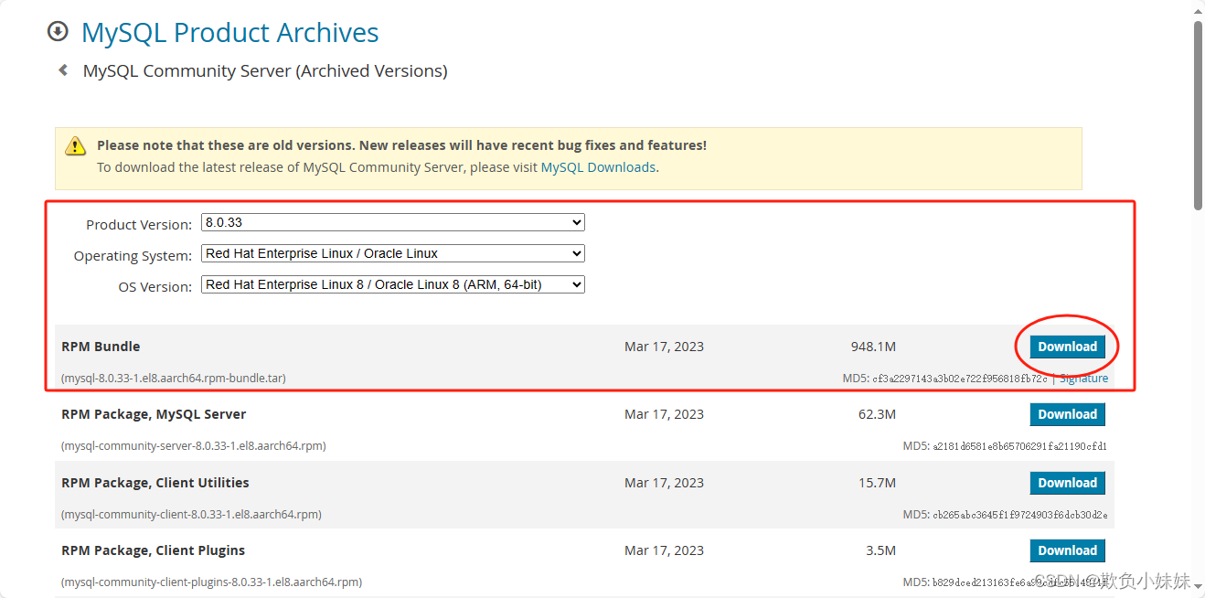Viewport: 1205px width, 598px height.
Task: Download RPM Package, Client Plugins
Action: point(1067,550)
